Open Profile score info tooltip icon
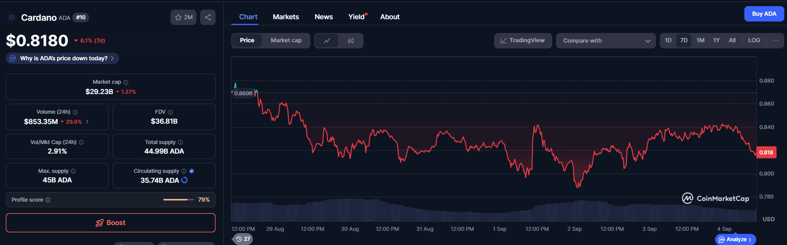This screenshot has width=787, height=245. point(48,200)
